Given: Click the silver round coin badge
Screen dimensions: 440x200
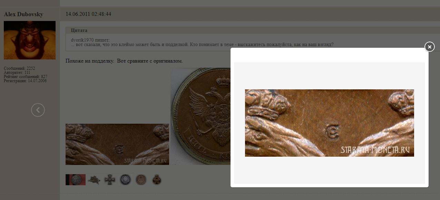Looking at the screenshot, I should pyautogui.click(x=125, y=180).
